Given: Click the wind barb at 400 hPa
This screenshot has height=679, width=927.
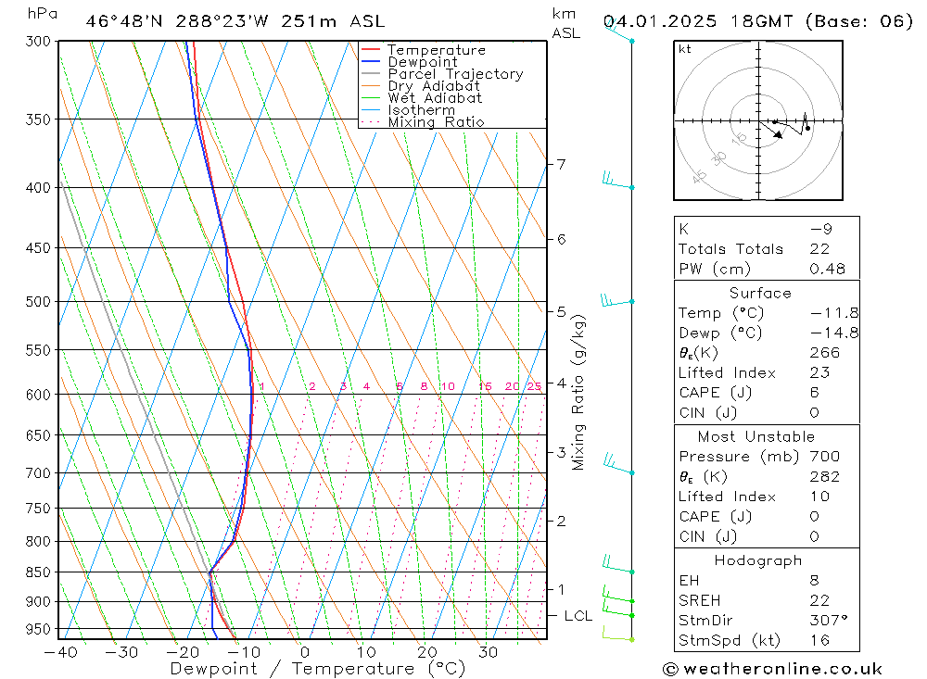Looking at the screenshot, I should tap(617, 180).
